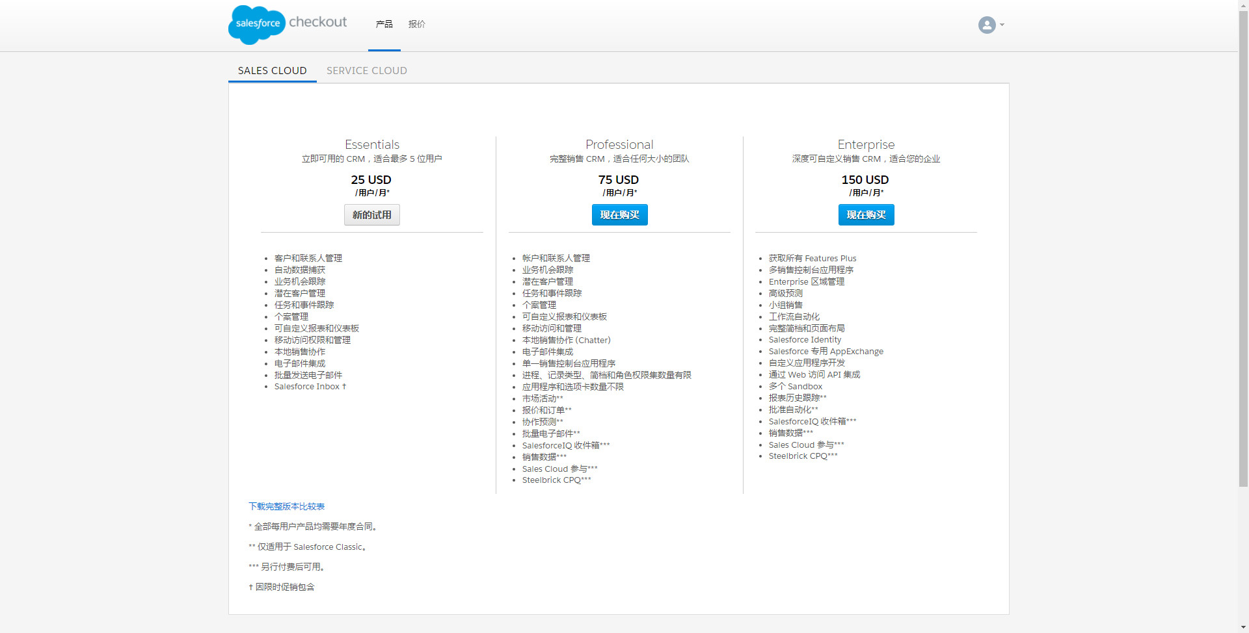Open the 下载完整版本比较表 link
The height and width of the screenshot is (633, 1249).
pos(286,506)
